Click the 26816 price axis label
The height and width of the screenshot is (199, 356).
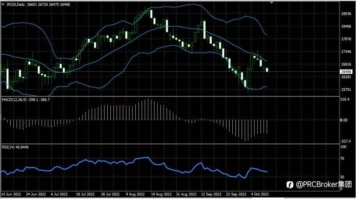click(346, 64)
